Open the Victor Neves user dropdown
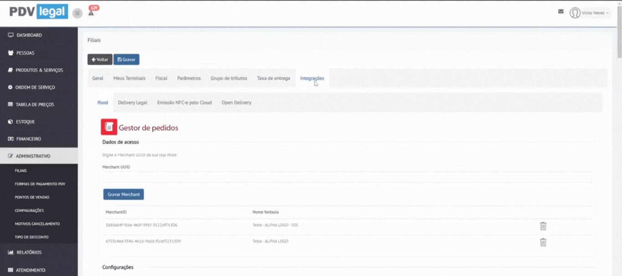 tap(595, 13)
